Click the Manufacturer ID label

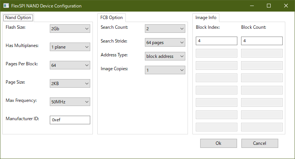click(x=22, y=119)
